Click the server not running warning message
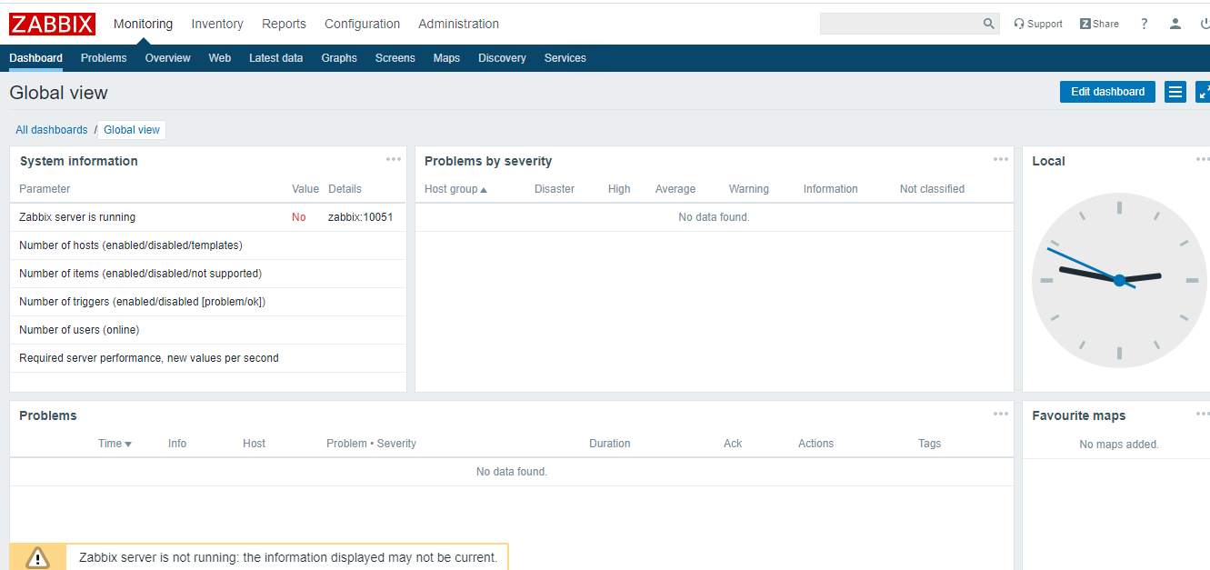Image resolution: width=1210 pixels, height=570 pixels. [x=288, y=557]
